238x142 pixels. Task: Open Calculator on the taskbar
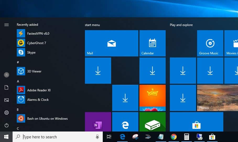(187, 137)
